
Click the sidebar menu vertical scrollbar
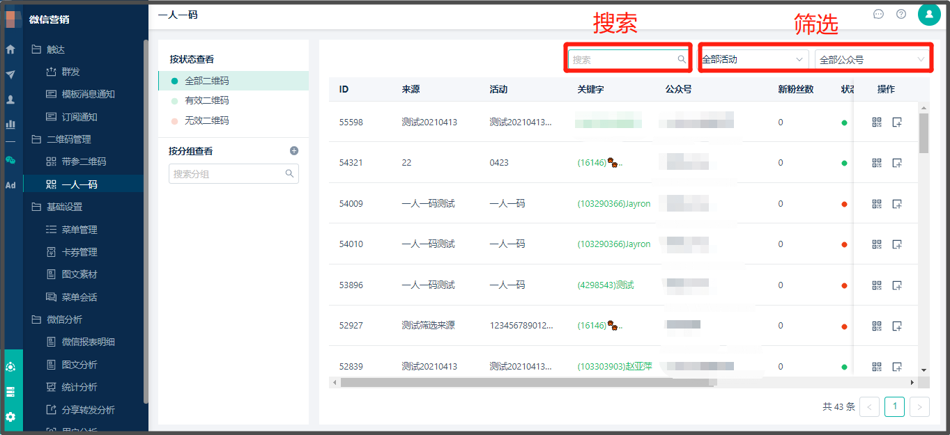(146, 221)
